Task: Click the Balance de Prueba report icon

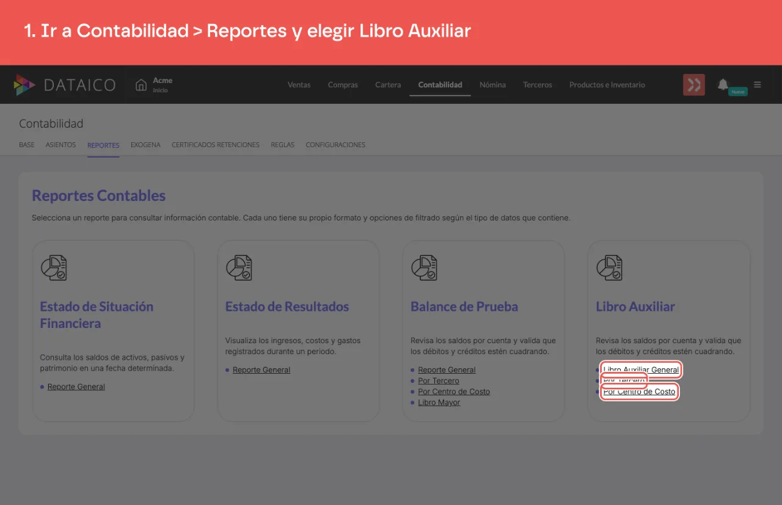Action: (424, 267)
